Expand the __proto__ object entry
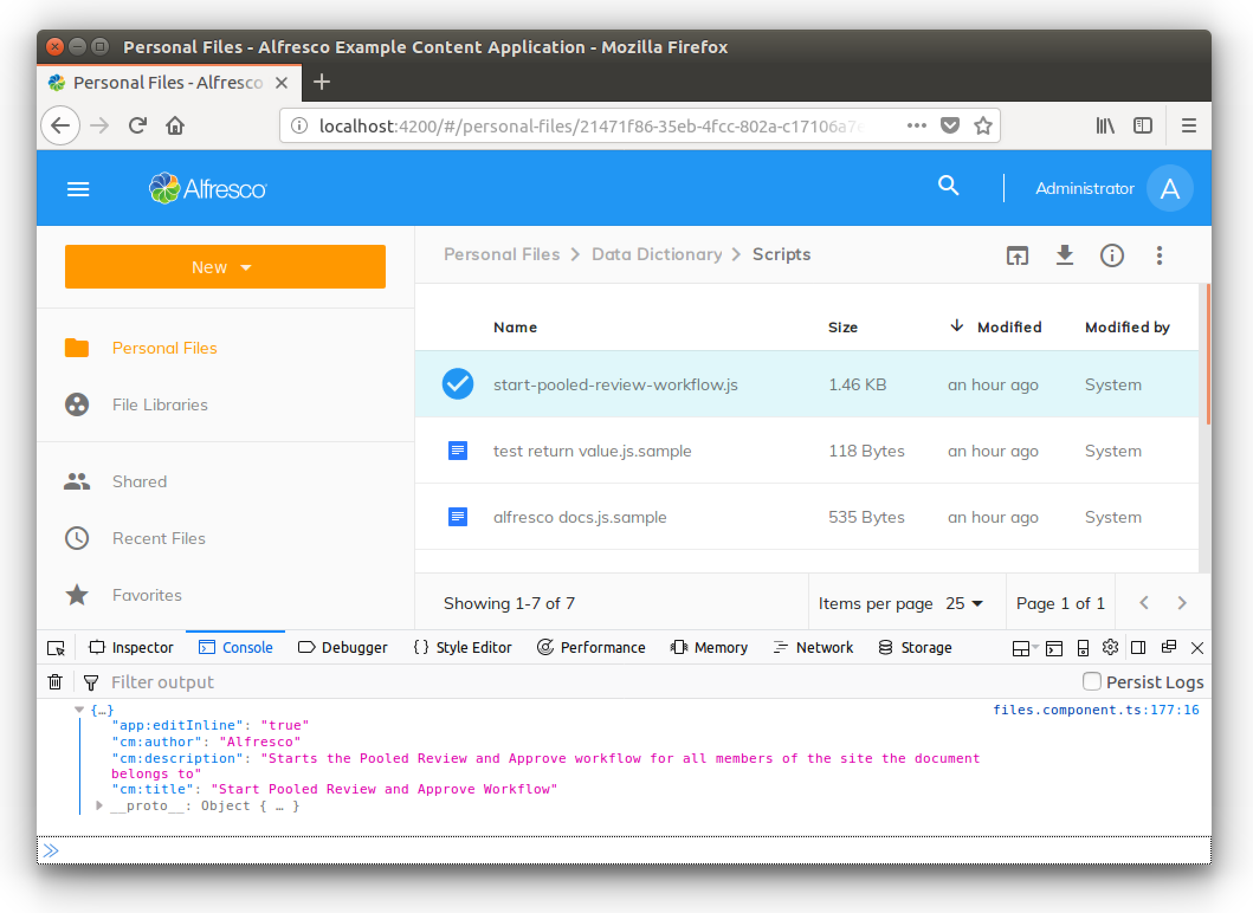The image size is (1253, 913). pyautogui.click(x=99, y=805)
